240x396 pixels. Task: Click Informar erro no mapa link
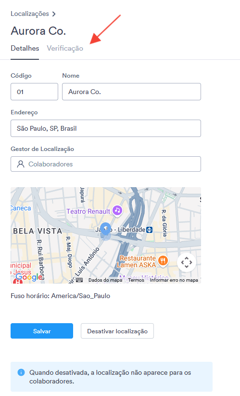coord(174,280)
